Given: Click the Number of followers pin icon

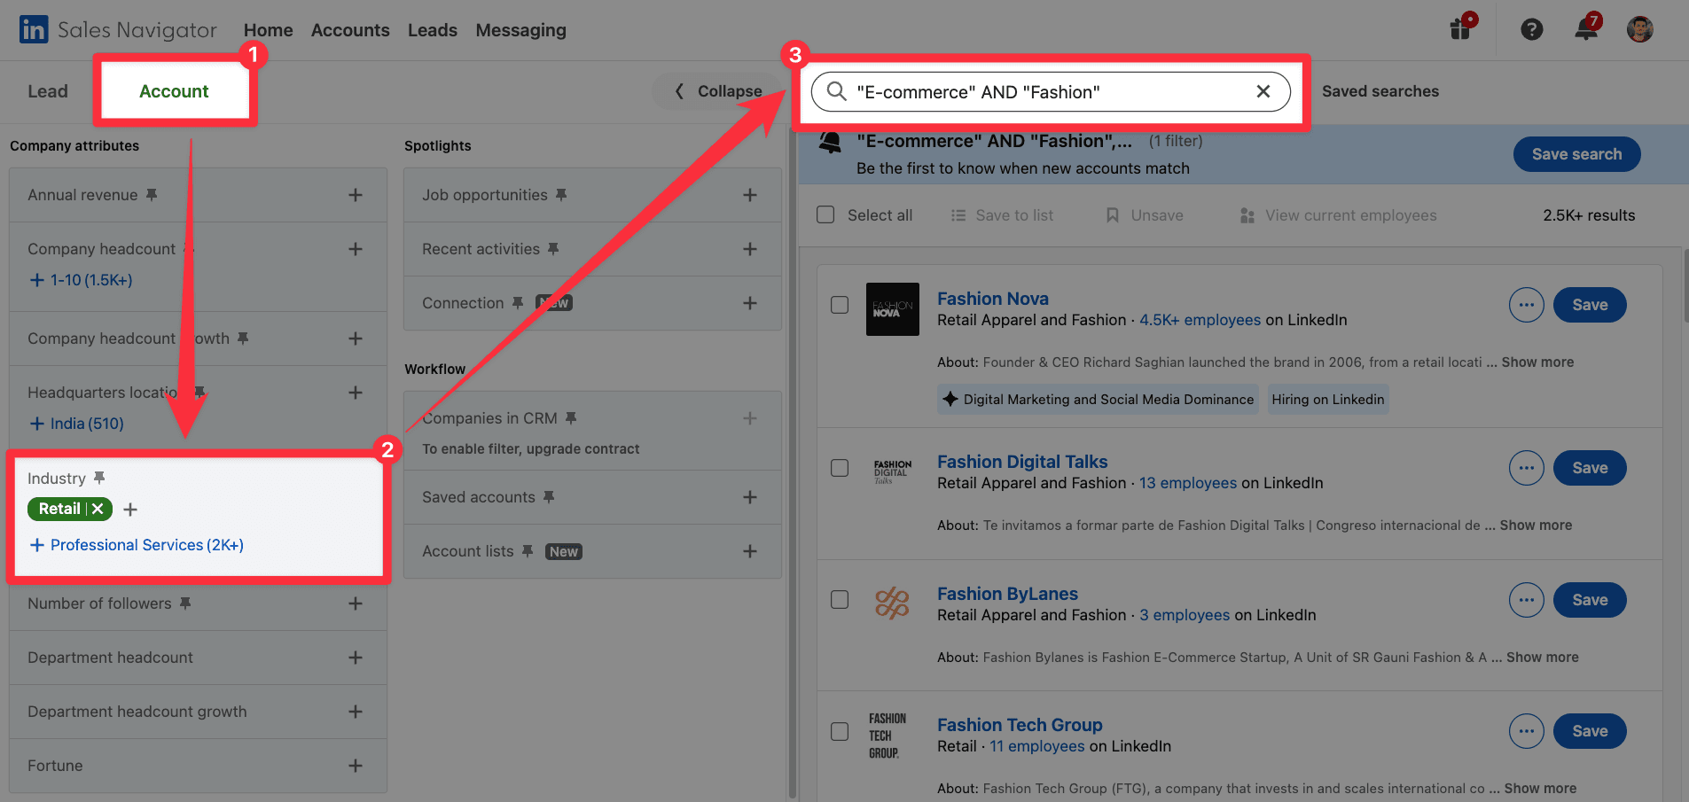Looking at the screenshot, I should (x=185, y=603).
